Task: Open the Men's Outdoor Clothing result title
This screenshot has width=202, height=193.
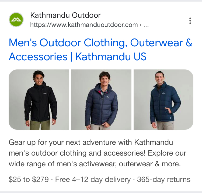Action: pyautogui.click(x=100, y=50)
